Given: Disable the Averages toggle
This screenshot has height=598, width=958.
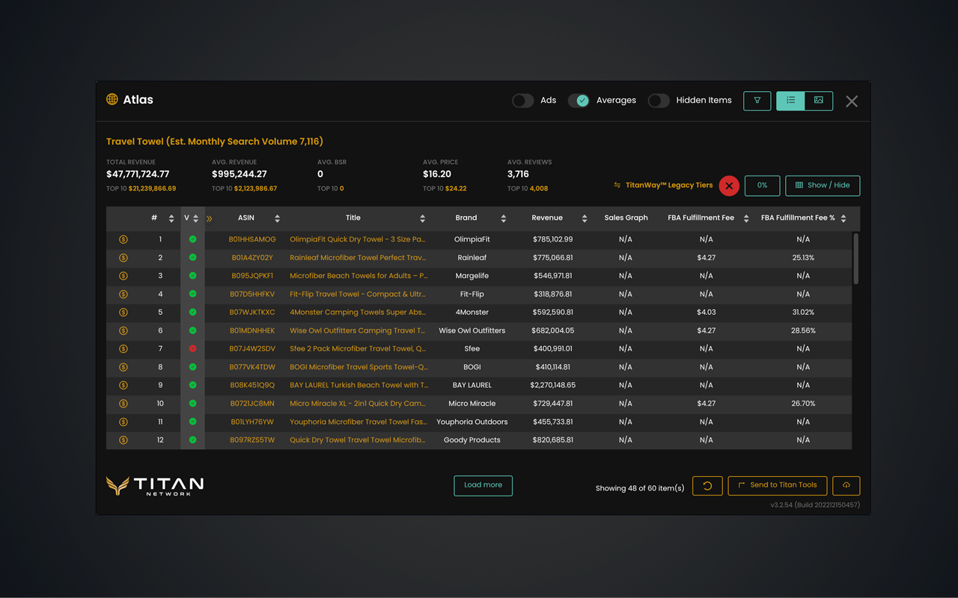Looking at the screenshot, I should [579, 100].
